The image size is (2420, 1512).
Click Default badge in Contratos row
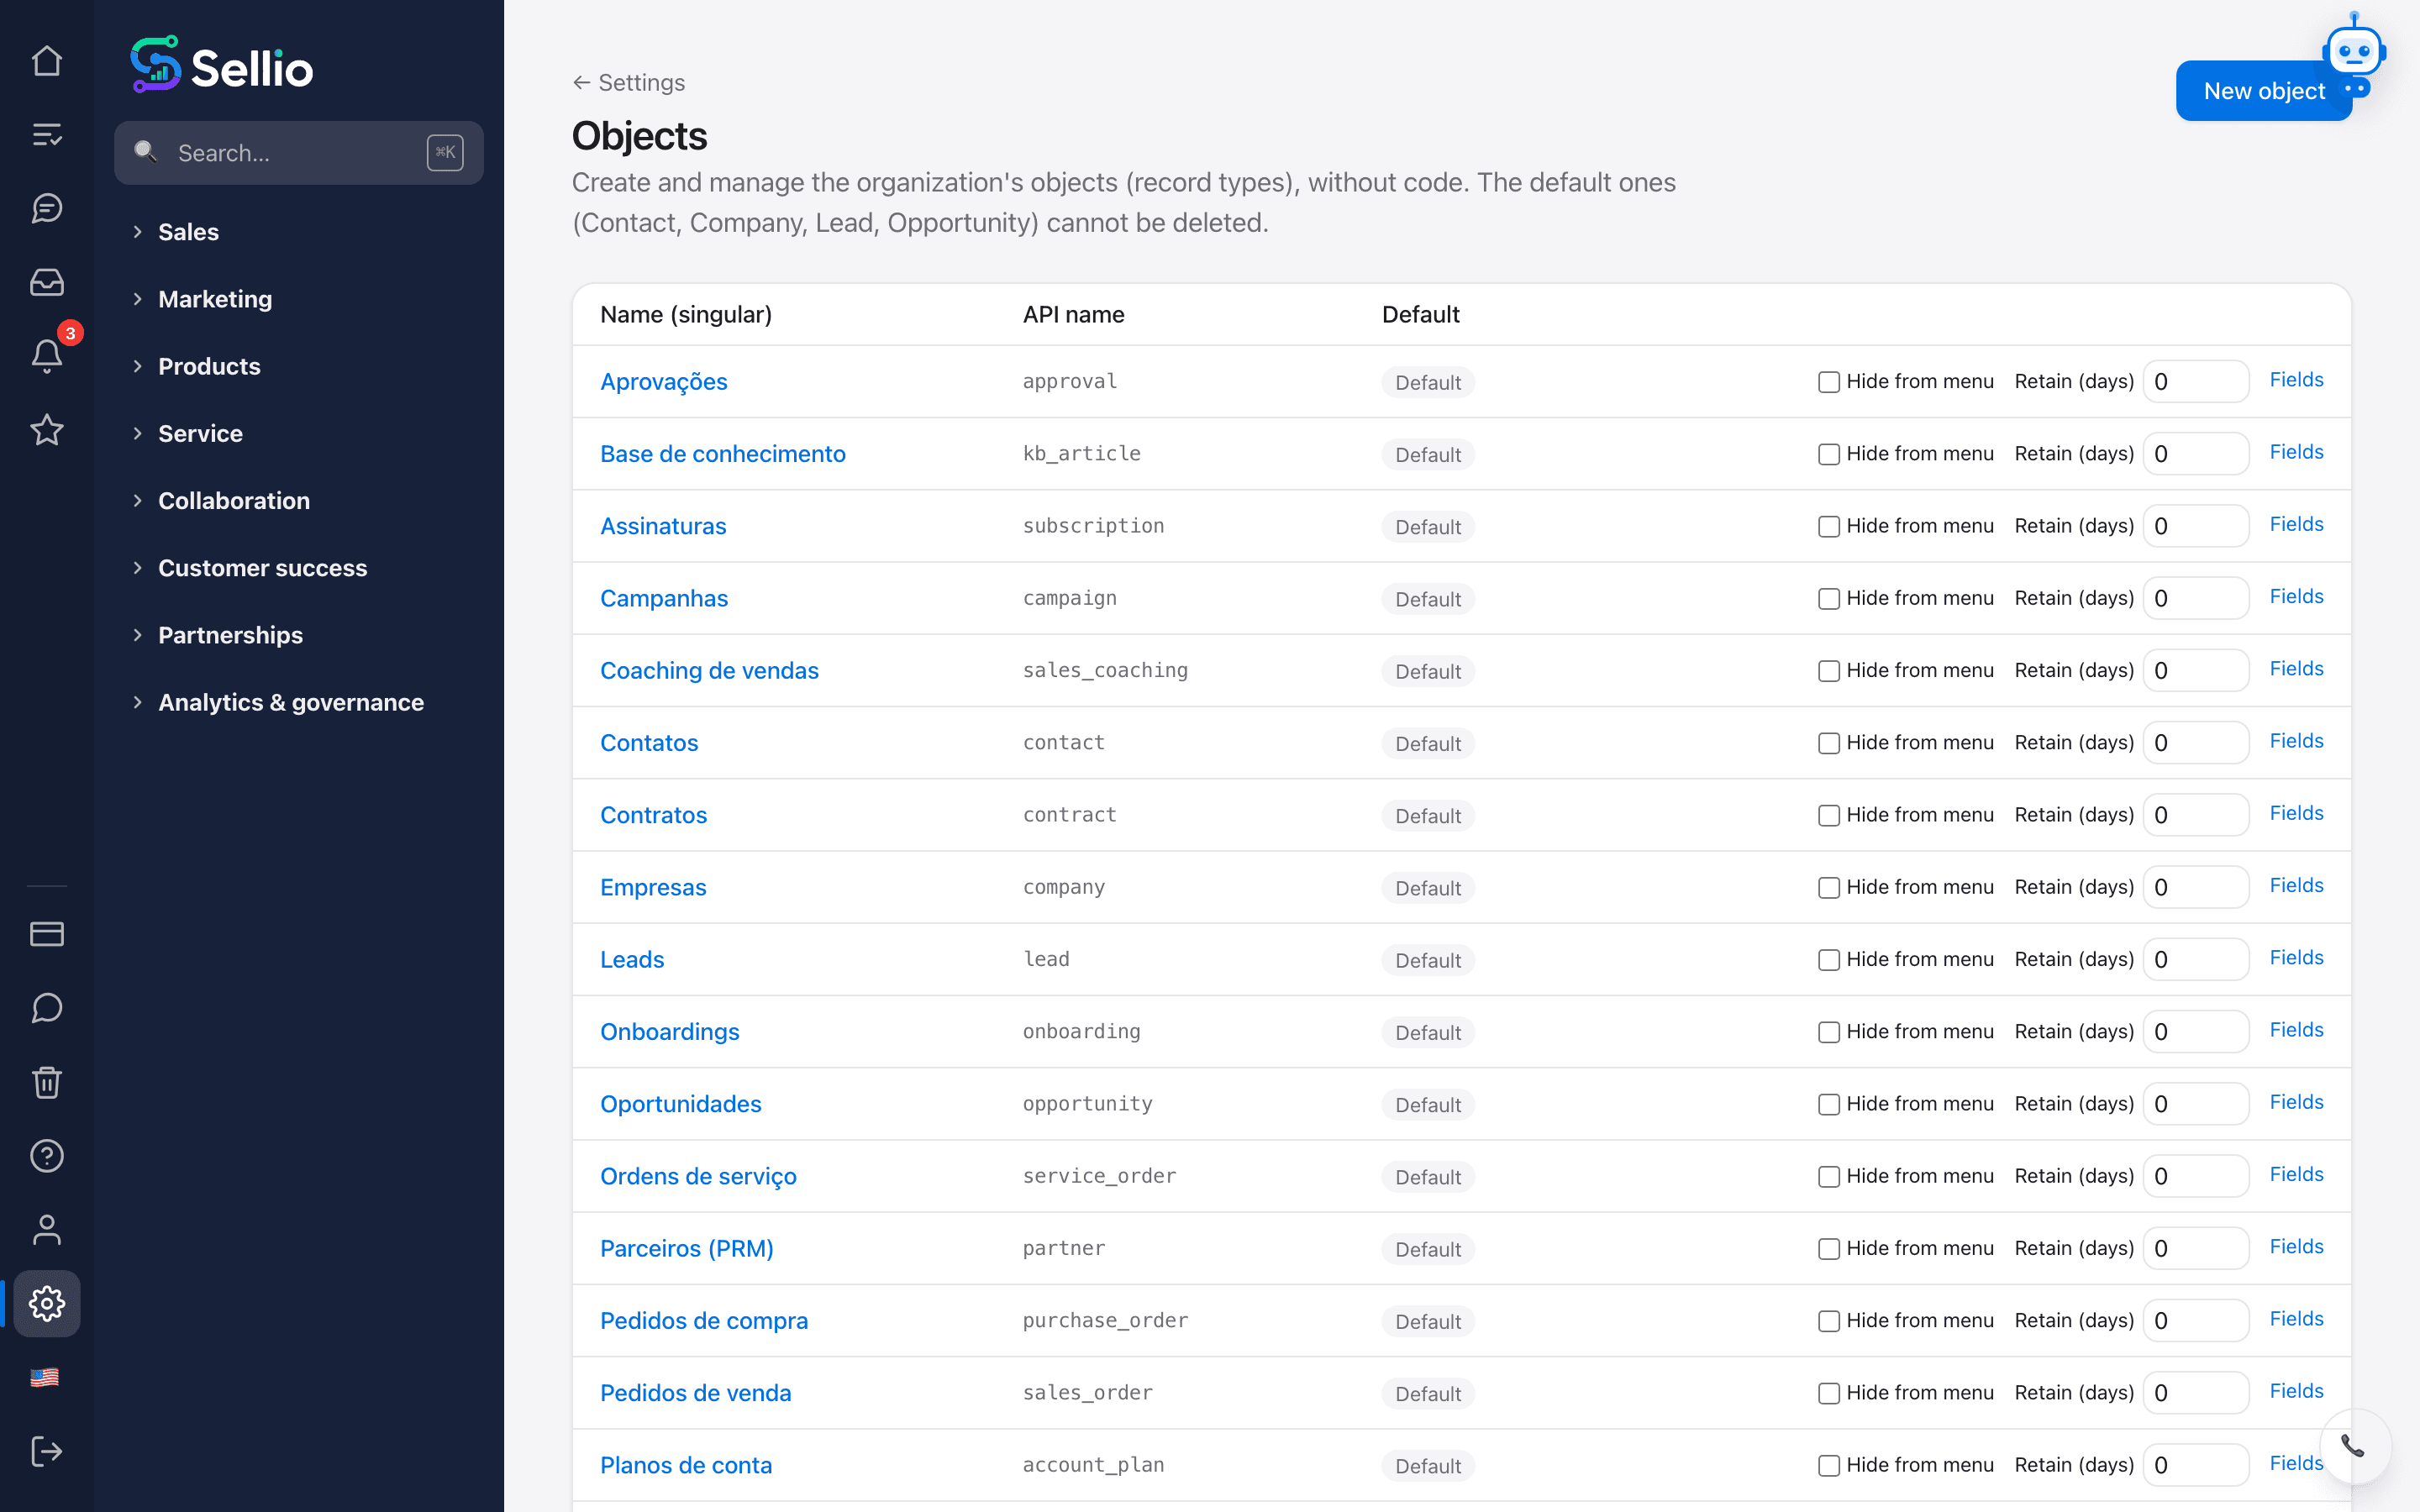point(1427,816)
